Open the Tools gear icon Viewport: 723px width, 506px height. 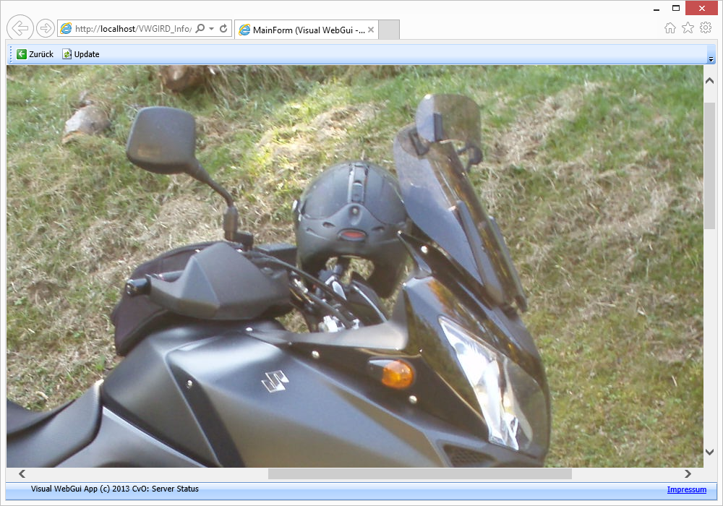click(x=706, y=27)
